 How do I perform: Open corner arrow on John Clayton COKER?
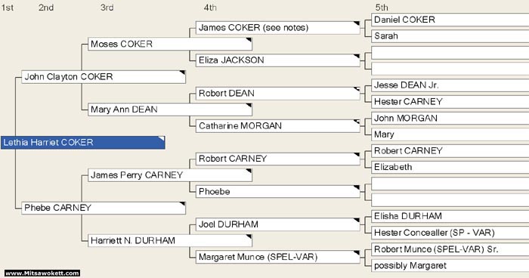pyautogui.click(x=182, y=73)
